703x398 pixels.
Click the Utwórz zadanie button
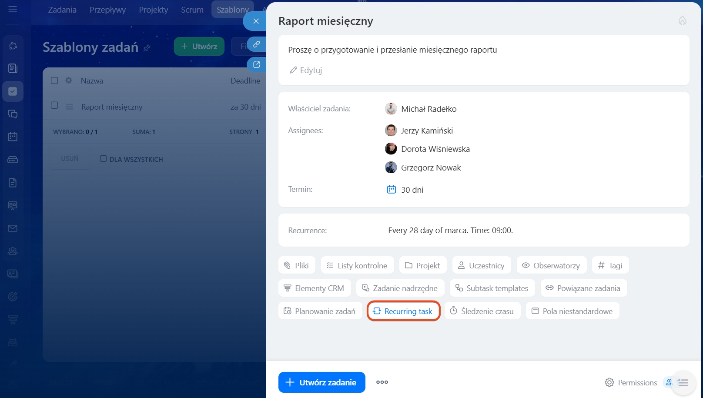321,382
